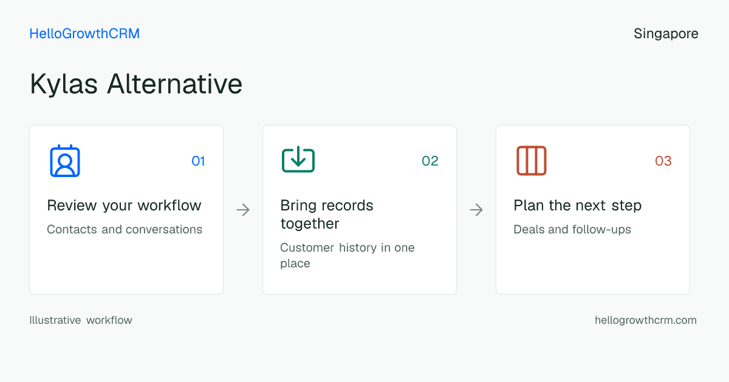
Task: Click the Contacts and conversations text
Action: (x=125, y=230)
